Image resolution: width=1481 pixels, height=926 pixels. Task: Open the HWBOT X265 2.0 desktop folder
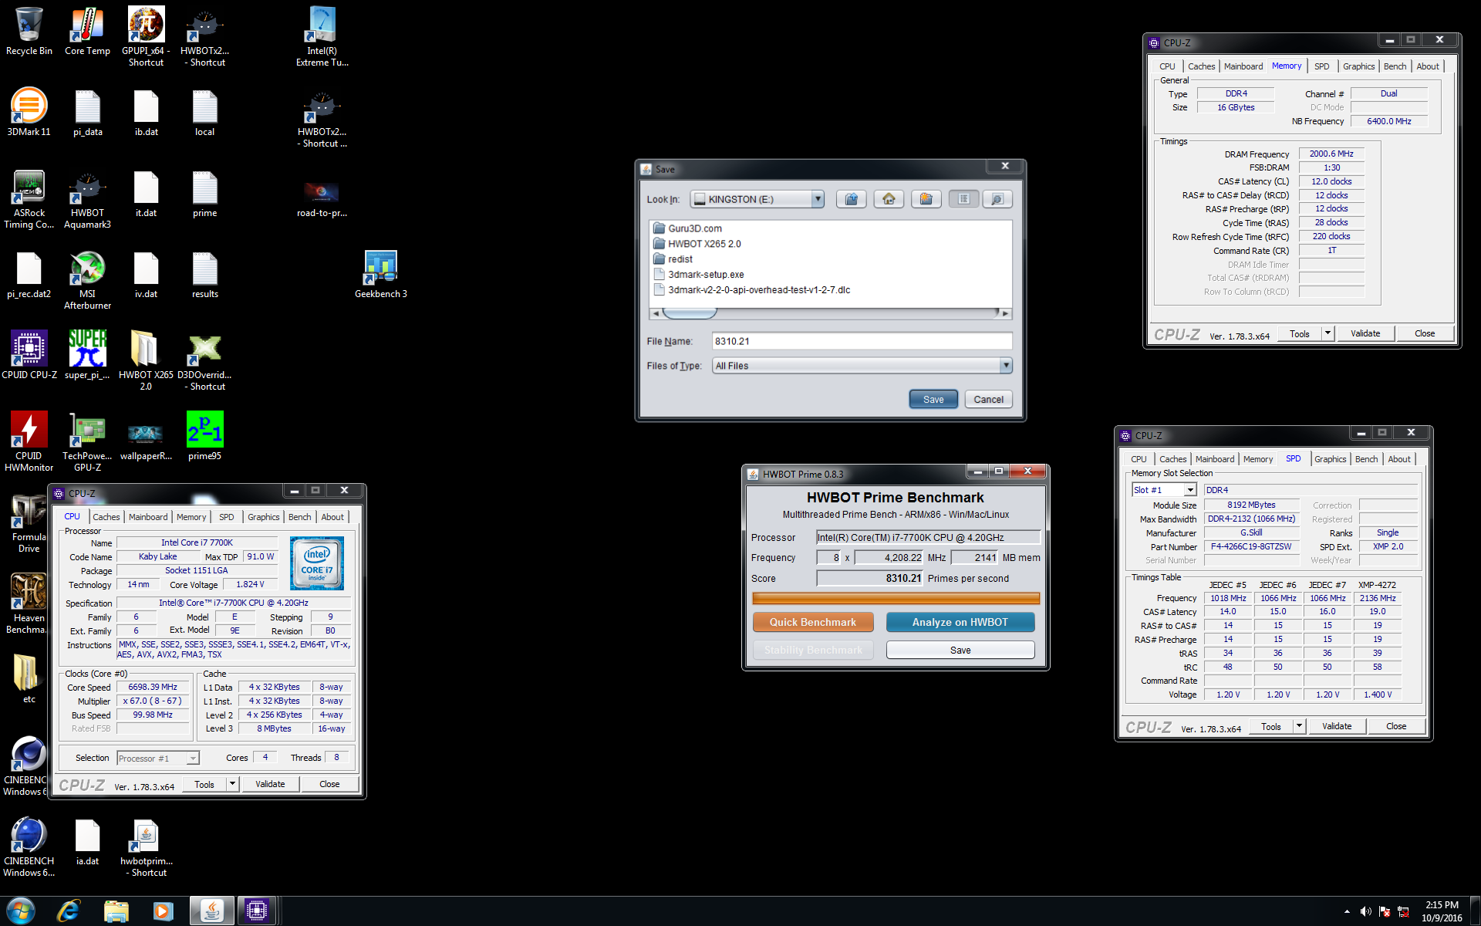[146, 360]
